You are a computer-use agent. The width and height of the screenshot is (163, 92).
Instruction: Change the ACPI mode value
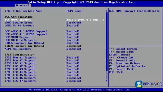74,11
